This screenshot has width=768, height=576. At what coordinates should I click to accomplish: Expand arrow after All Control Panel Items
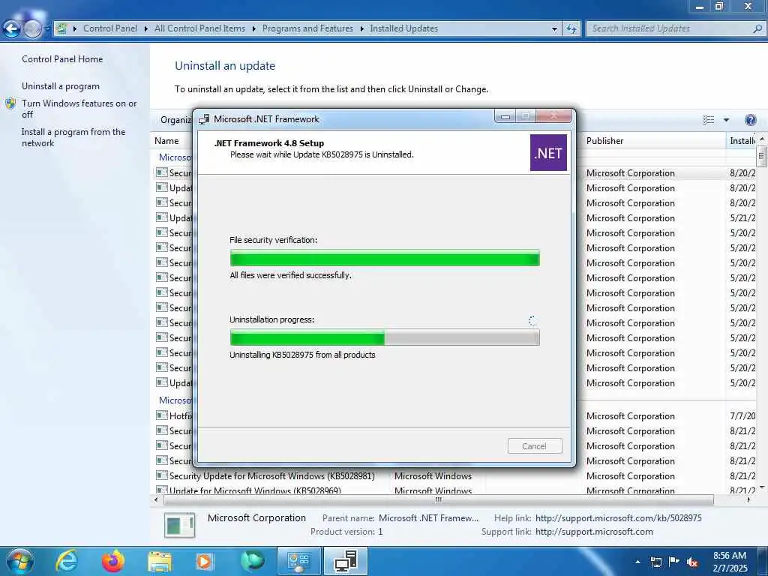(253, 29)
